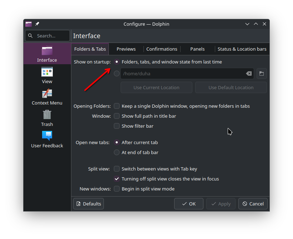The image size is (293, 239).
Task: Switch to the Folders & Tabs tab
Action: (90, 49)
